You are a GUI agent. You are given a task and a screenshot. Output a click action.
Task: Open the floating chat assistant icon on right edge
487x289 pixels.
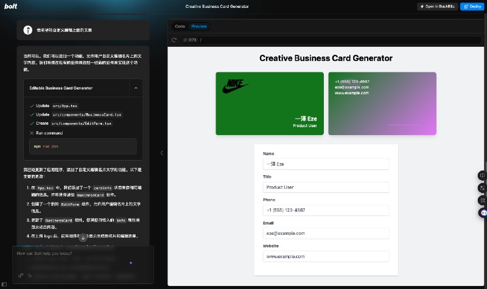coord(483,212)
